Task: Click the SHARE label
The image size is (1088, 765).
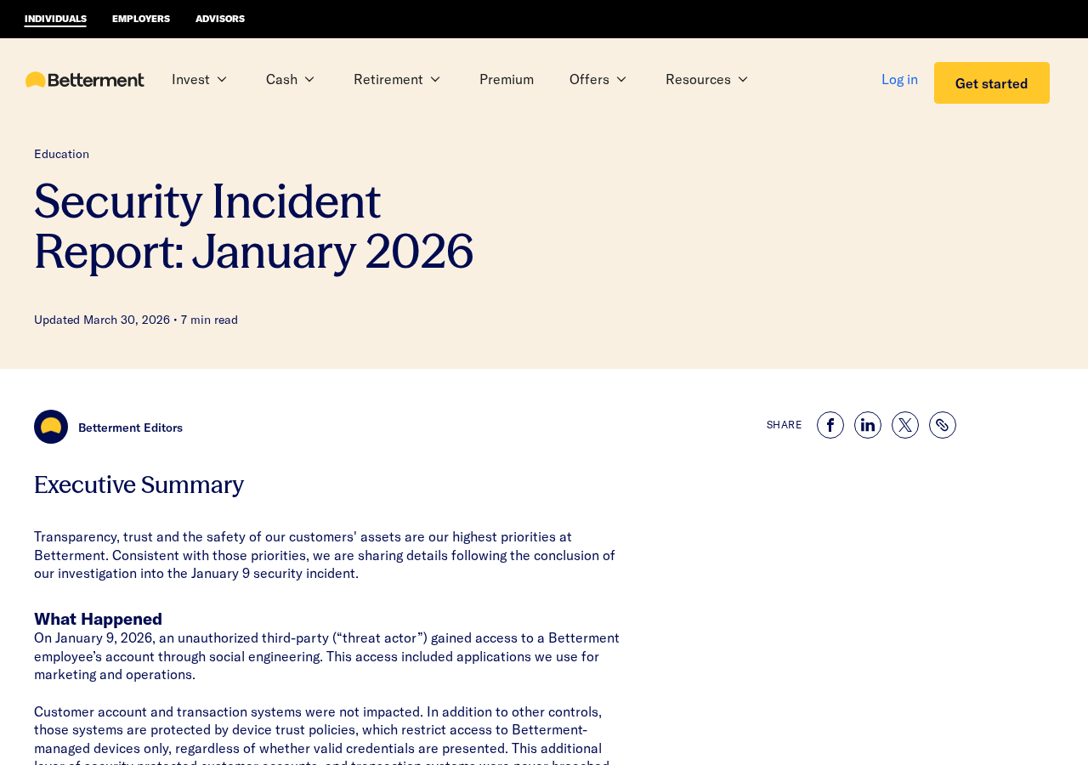Action: click(x=784, y=425)
